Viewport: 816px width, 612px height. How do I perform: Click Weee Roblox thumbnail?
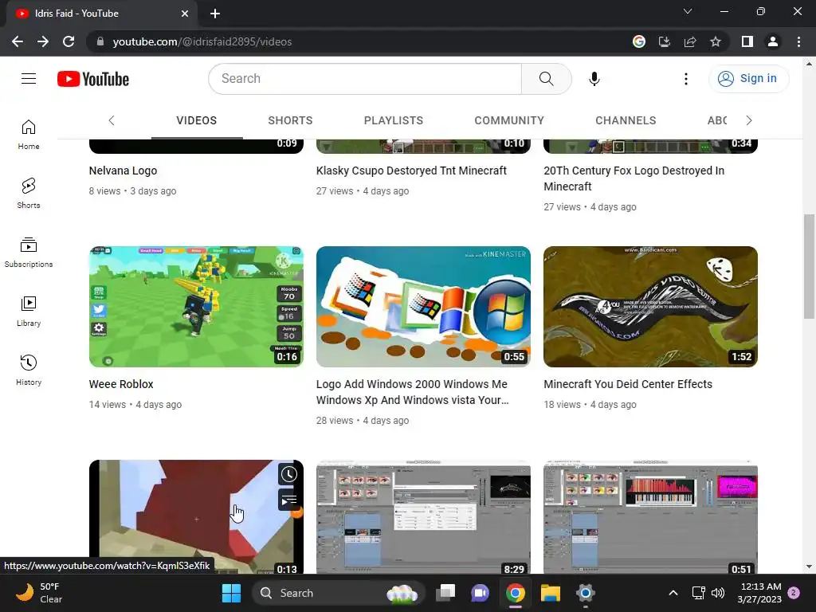point(196,307)
